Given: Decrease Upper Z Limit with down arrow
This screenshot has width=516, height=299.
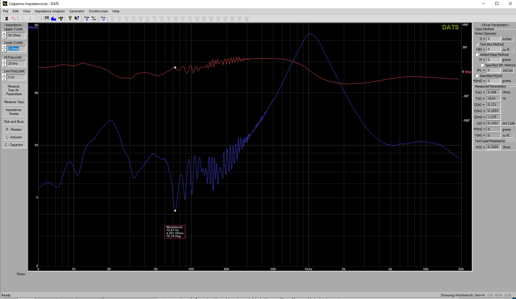Looking at the screenshot, I should (x=4, y=37).
